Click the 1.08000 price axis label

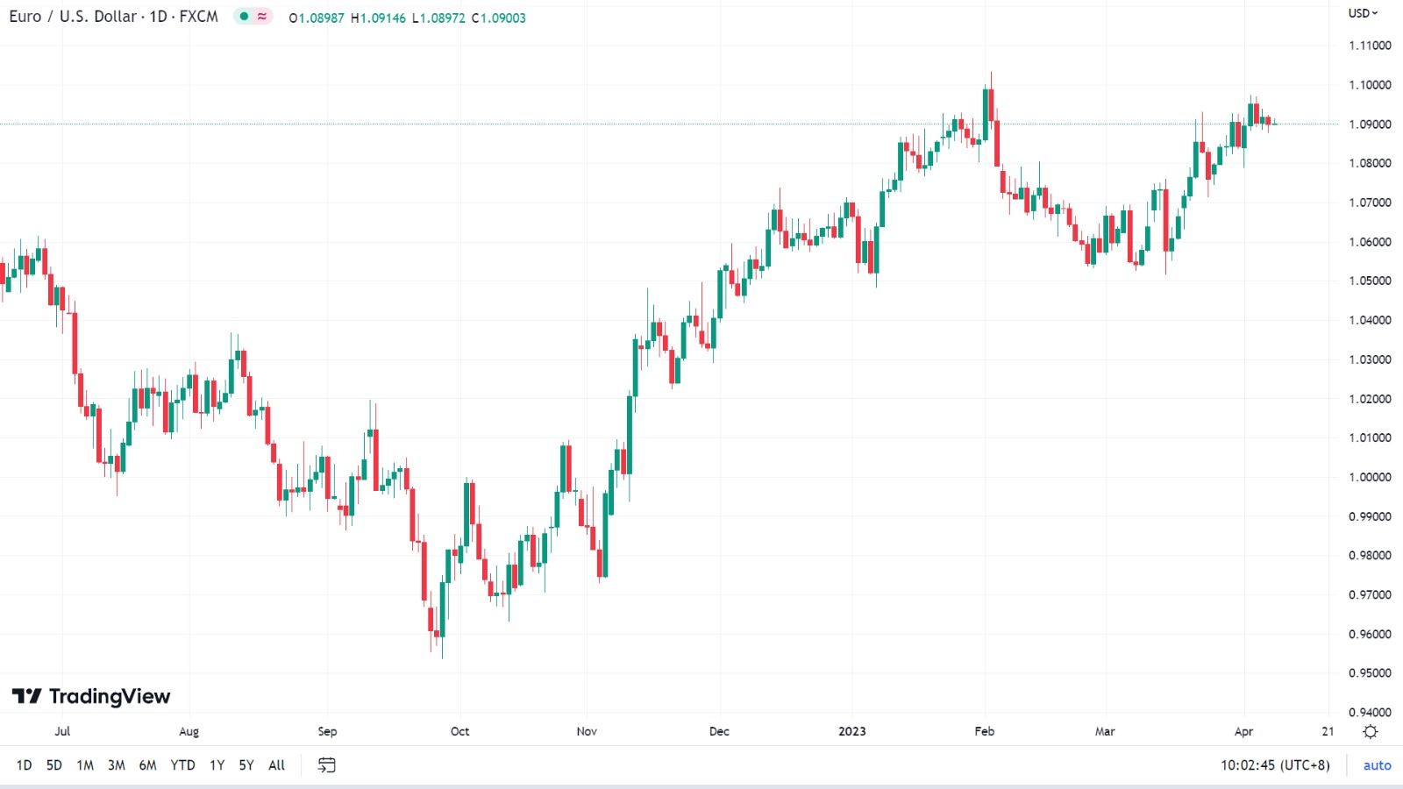click(1370, 163)
